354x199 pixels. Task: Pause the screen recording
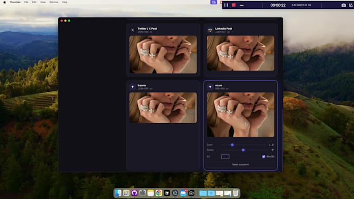226,5
